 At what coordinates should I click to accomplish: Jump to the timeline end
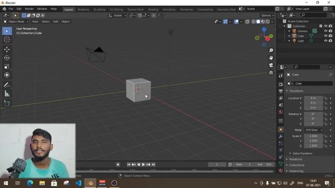point(153,164)
